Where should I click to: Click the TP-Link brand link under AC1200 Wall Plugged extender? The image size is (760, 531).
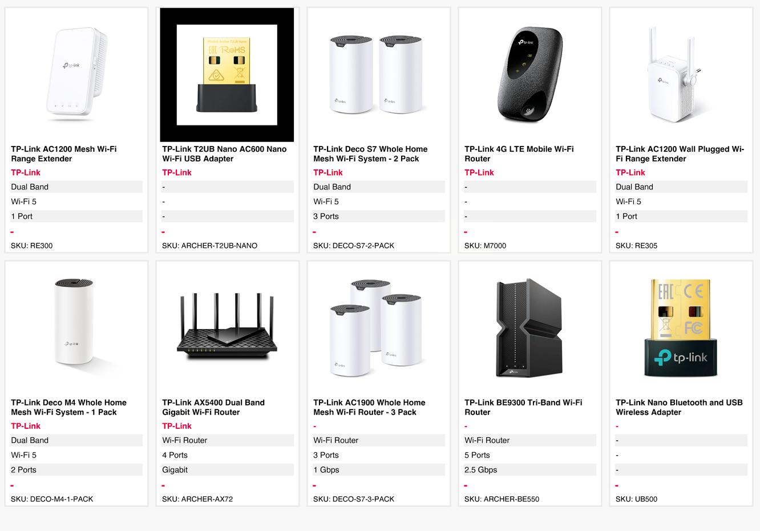[630, 173]
